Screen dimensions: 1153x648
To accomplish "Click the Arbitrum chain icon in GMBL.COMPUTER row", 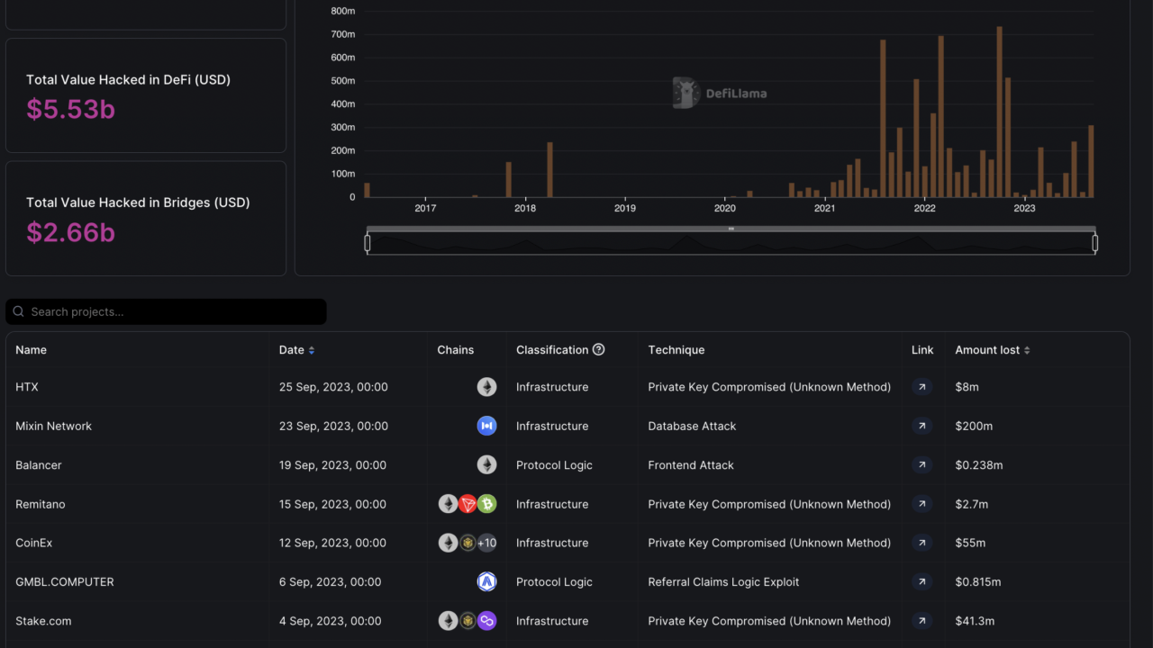I will pyautogui.click(x=486, y=582).
